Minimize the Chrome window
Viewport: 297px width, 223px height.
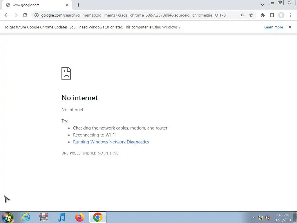pos(273,3)
